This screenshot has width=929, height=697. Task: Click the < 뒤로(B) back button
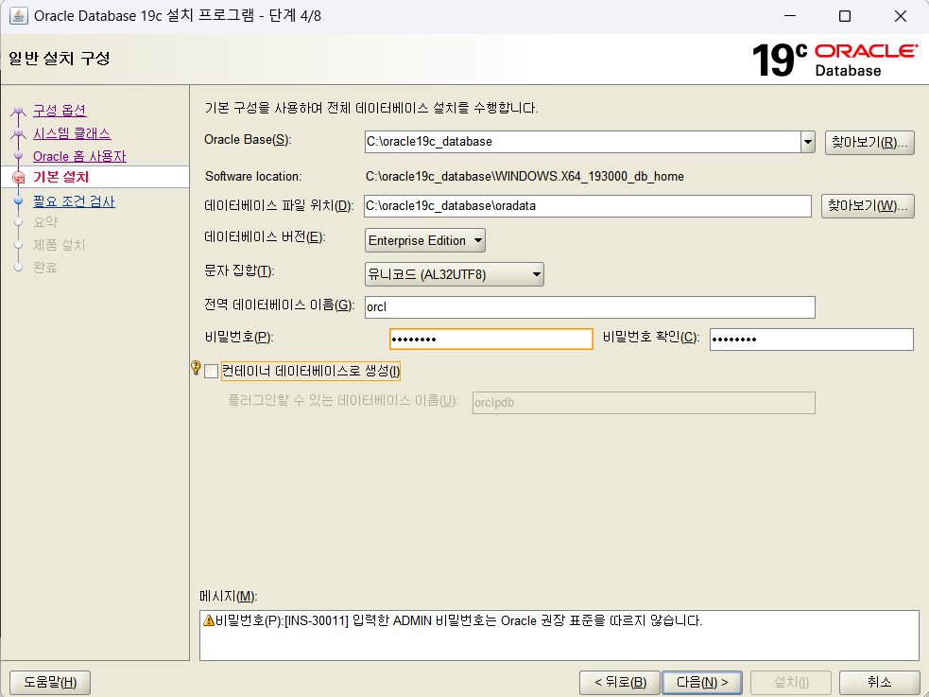pos(620,682)
